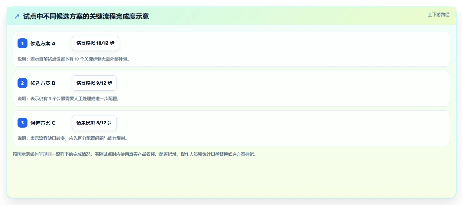Click the 候选方案 C label
Image resolution: width=463 pixels, height=205 pixels.
pos(43,123)
